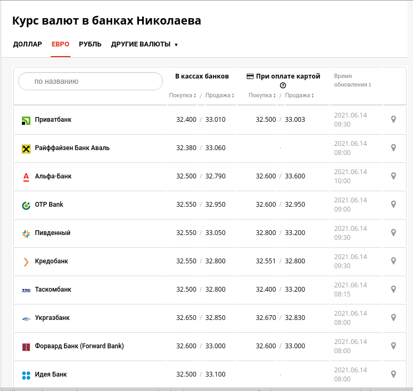Click Райффайзен cash sell rate 33.060
This screenshot has height=391, width=413.
tap(215, 148)
